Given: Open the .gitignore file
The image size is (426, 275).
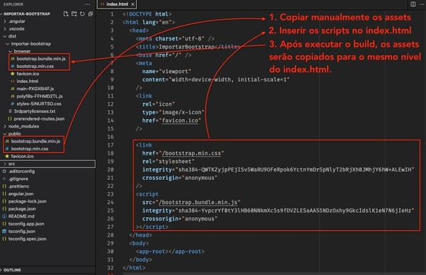Looking at the screenshot, I should [18, 179].
